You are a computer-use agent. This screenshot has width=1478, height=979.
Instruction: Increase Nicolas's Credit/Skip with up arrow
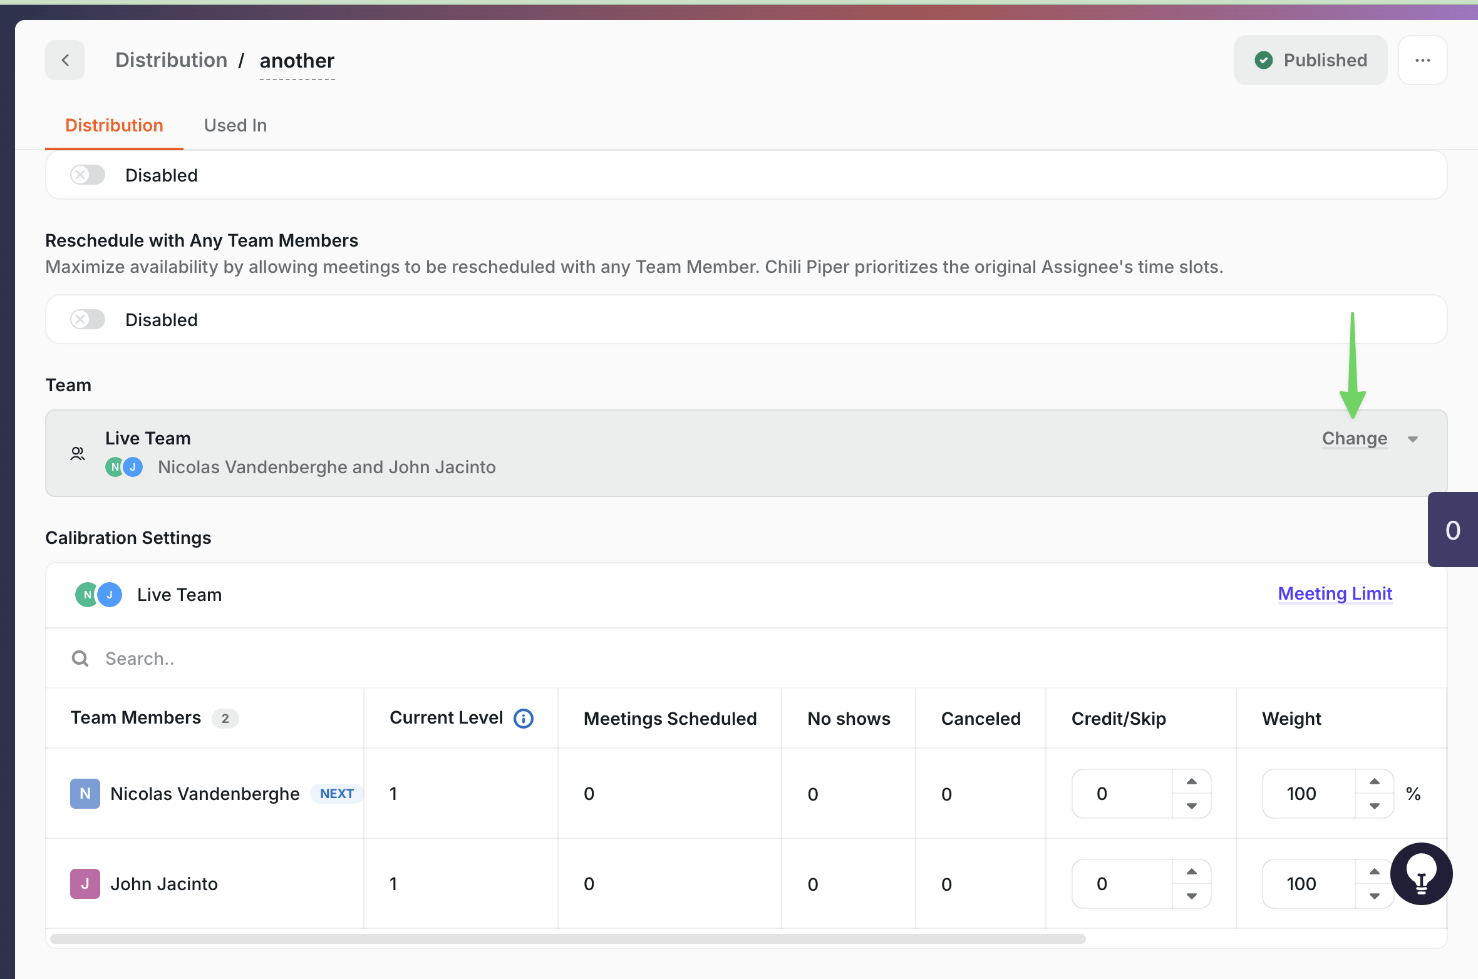click(1192, 782)
